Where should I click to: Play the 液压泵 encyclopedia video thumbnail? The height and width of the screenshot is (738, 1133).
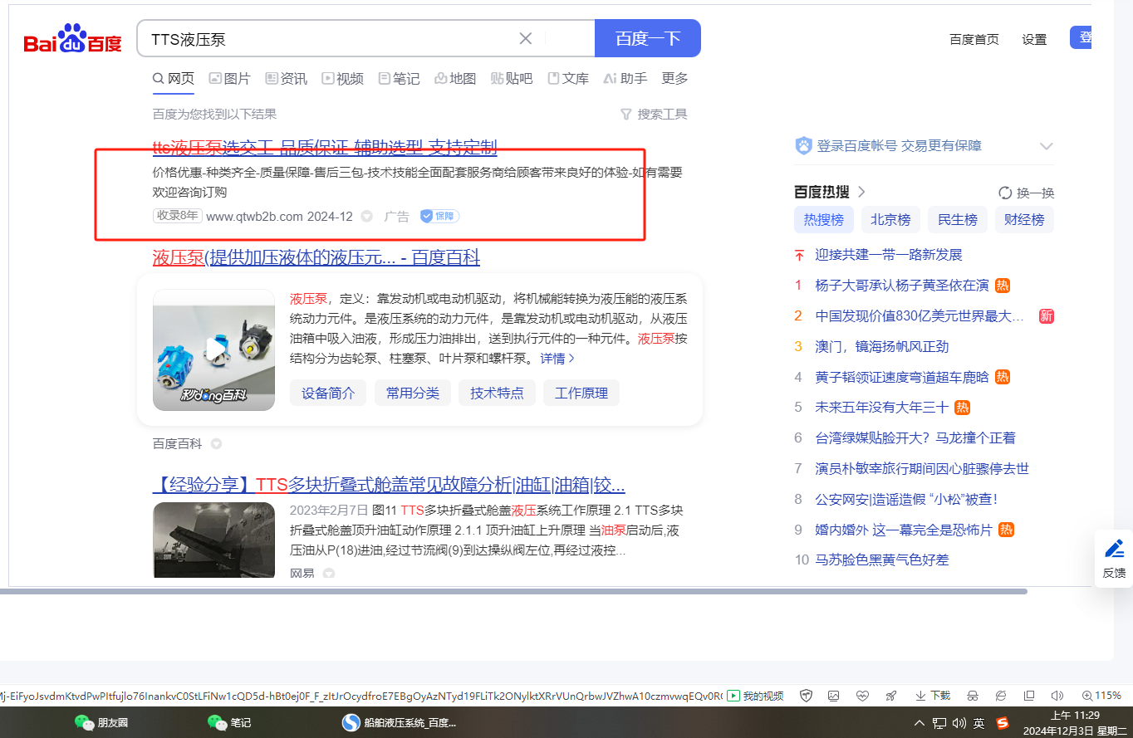[x=213, y=349]
